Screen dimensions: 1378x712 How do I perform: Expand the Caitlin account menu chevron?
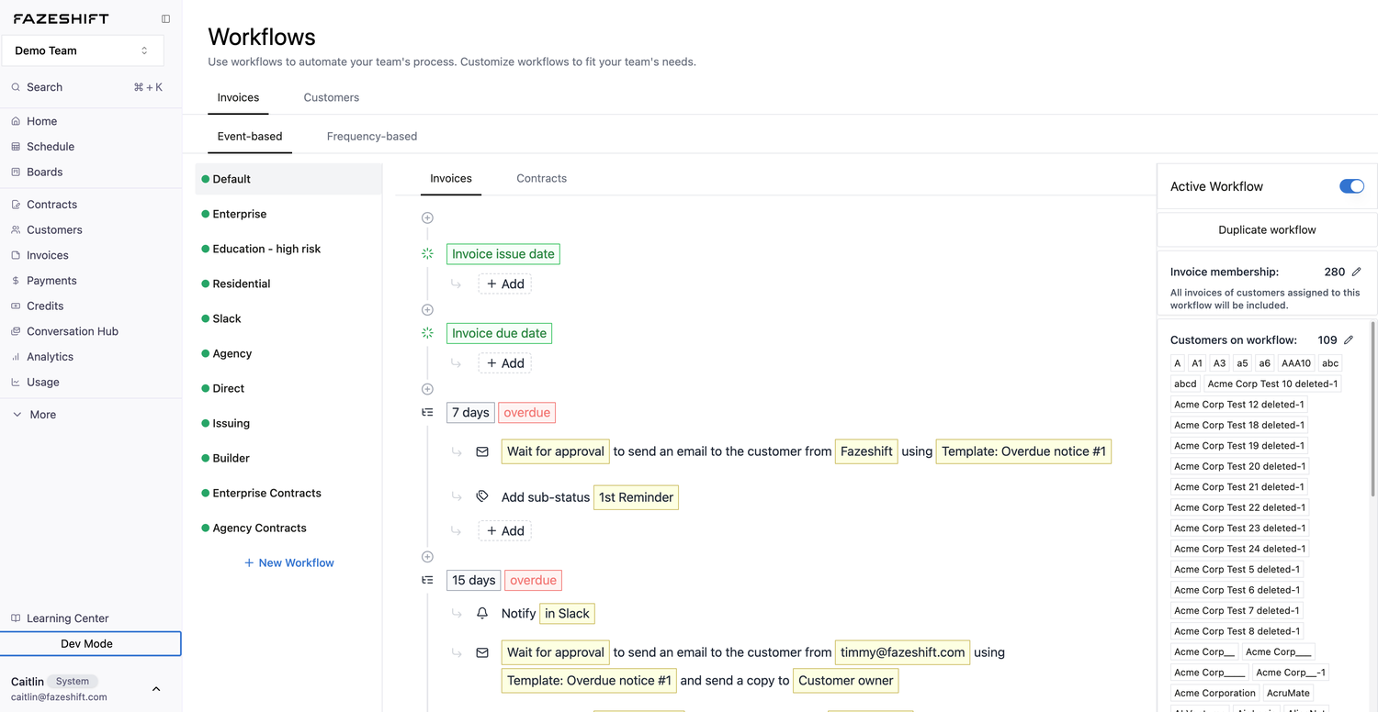[x=156, y=689]
